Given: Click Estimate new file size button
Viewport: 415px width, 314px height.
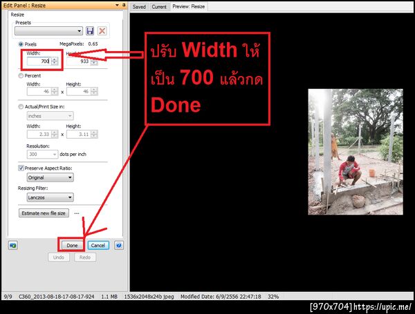Looking at the screenshot, I should pos(44,213).
